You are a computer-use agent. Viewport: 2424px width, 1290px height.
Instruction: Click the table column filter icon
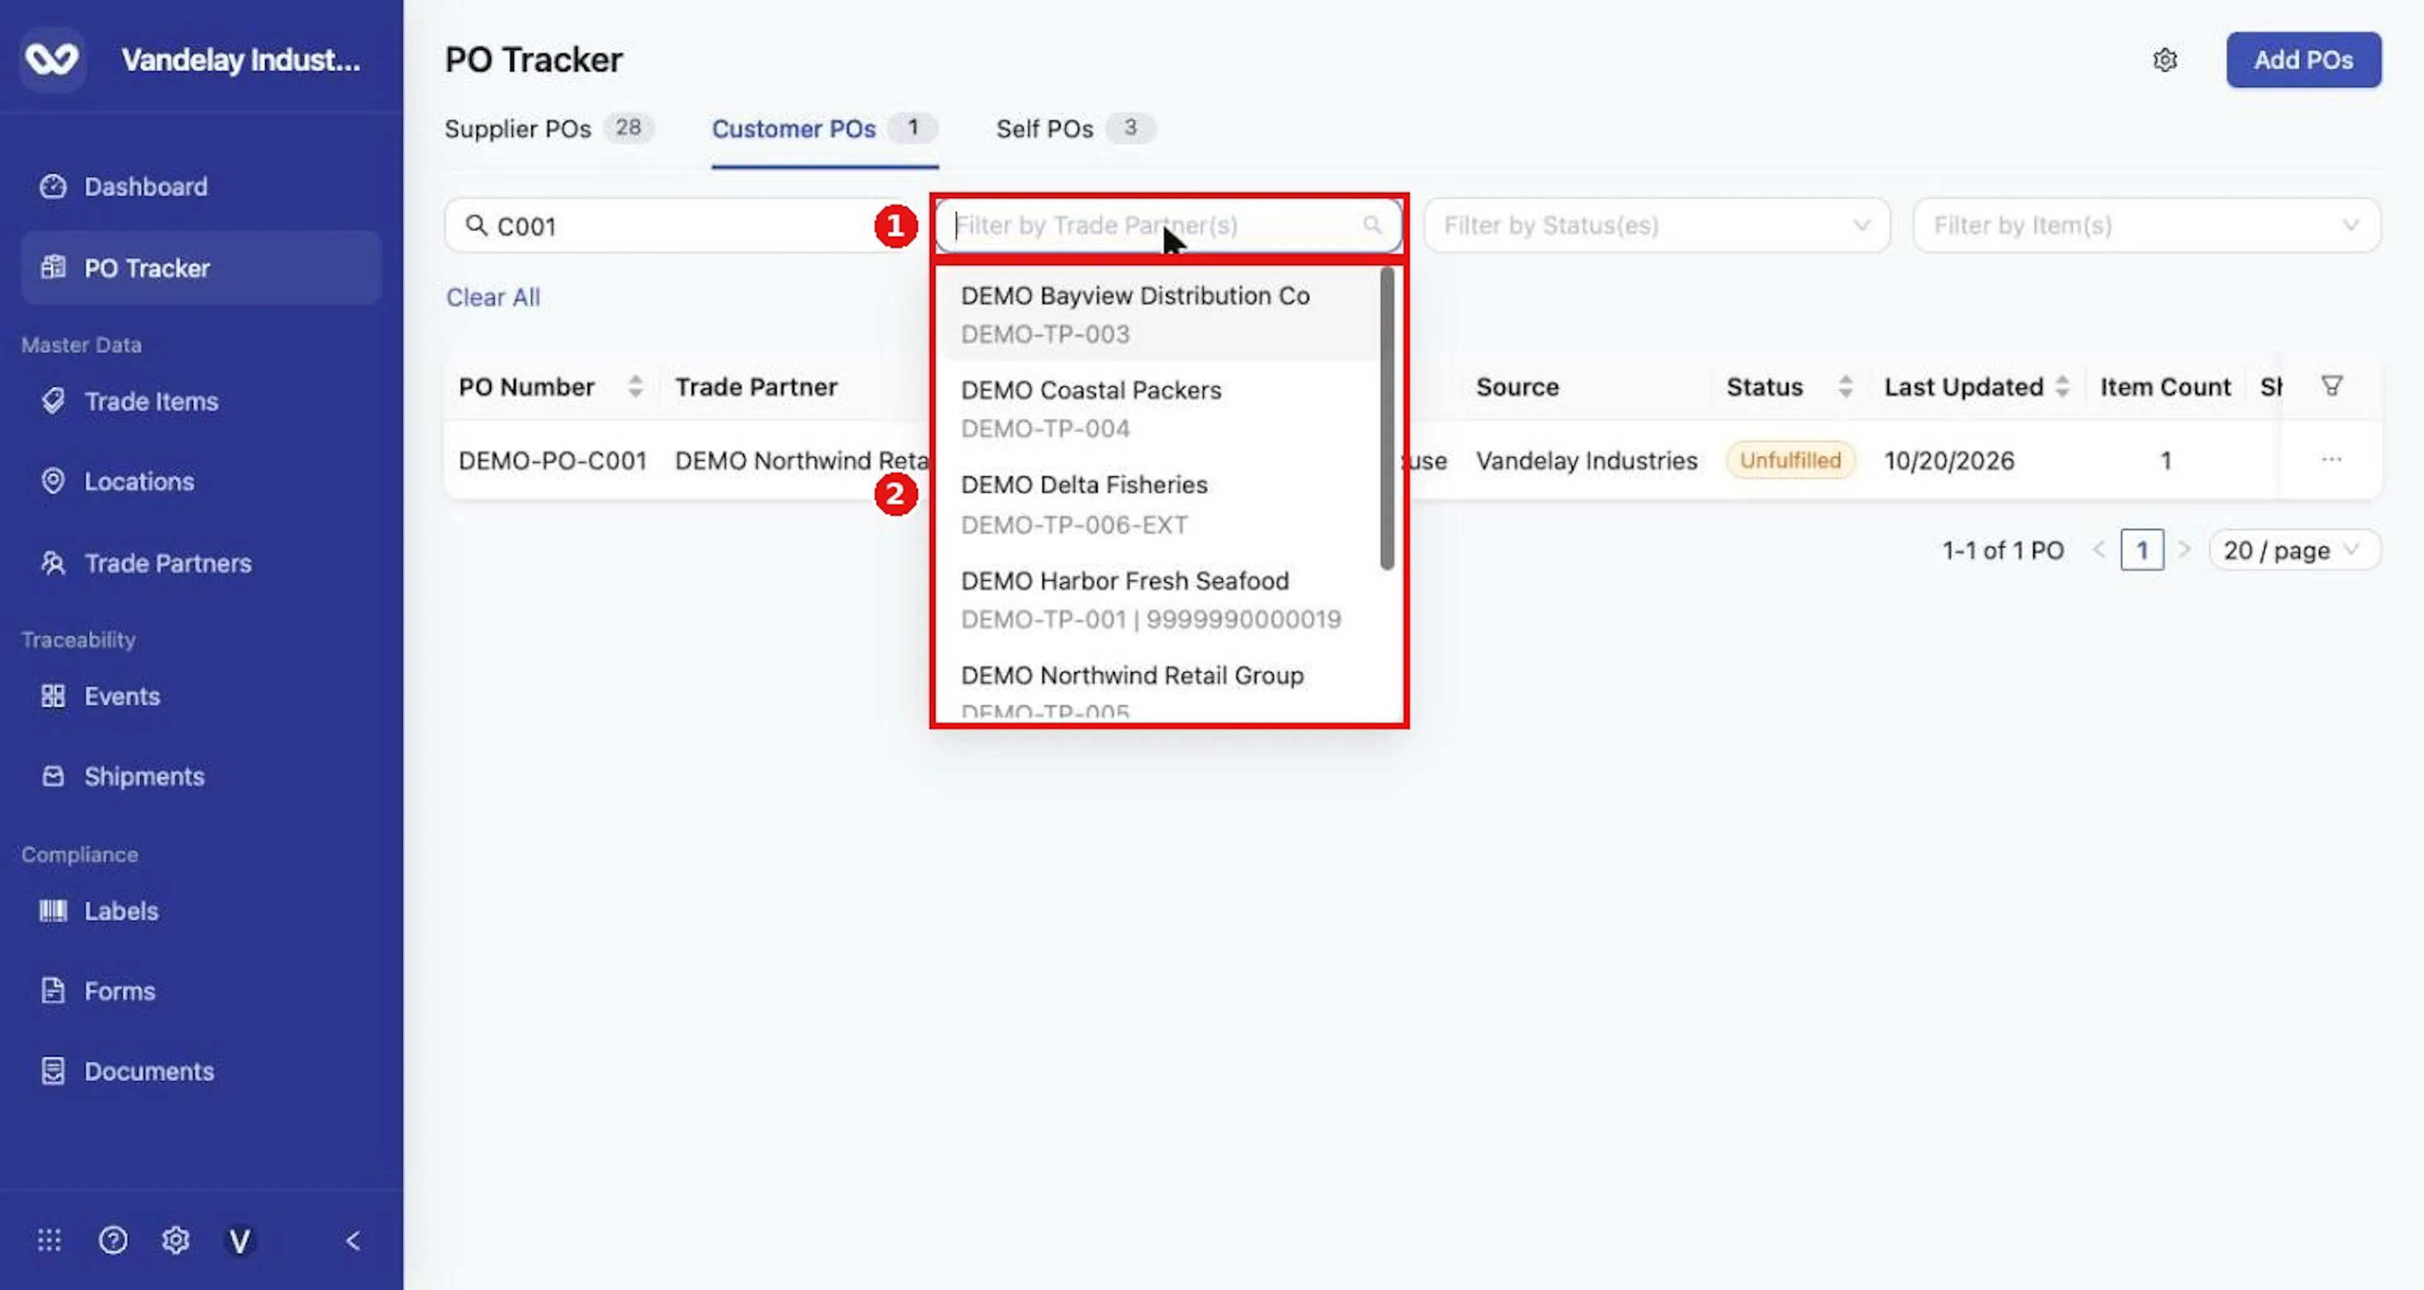click(2332, 386)
